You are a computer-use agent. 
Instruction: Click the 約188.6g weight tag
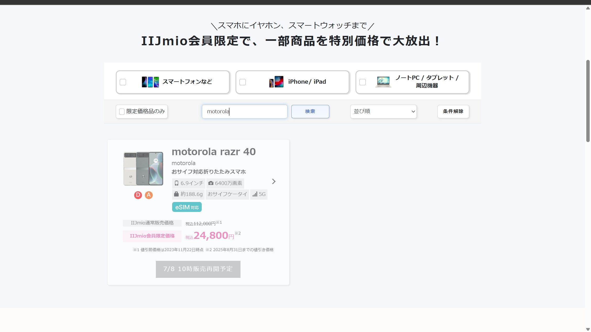tap(188, 194)
